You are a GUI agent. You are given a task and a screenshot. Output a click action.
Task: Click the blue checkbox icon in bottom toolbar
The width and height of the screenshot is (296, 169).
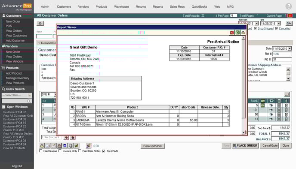65,145
